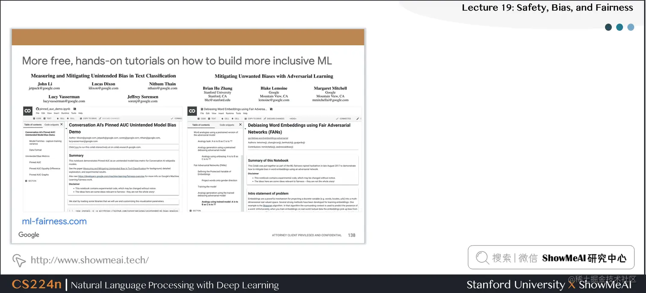Open the ml-fairness.com link
This screenshot has width=646, height=293.
click(54, 221)
